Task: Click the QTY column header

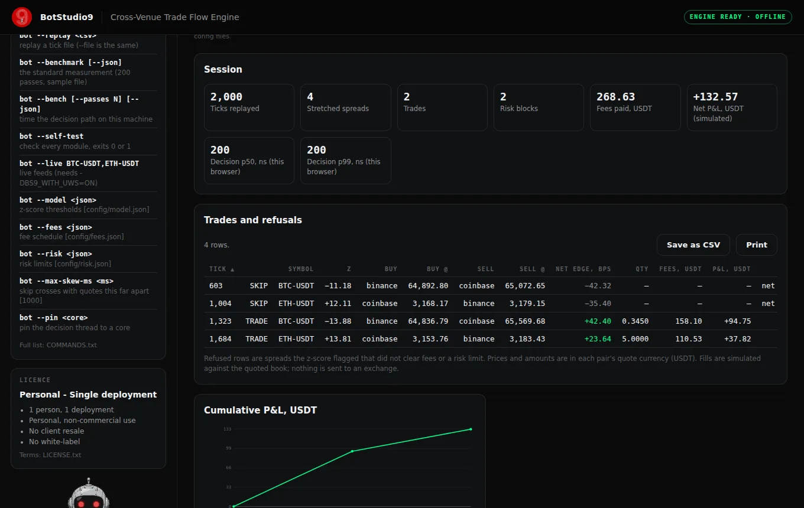Action: click(642, 269)
